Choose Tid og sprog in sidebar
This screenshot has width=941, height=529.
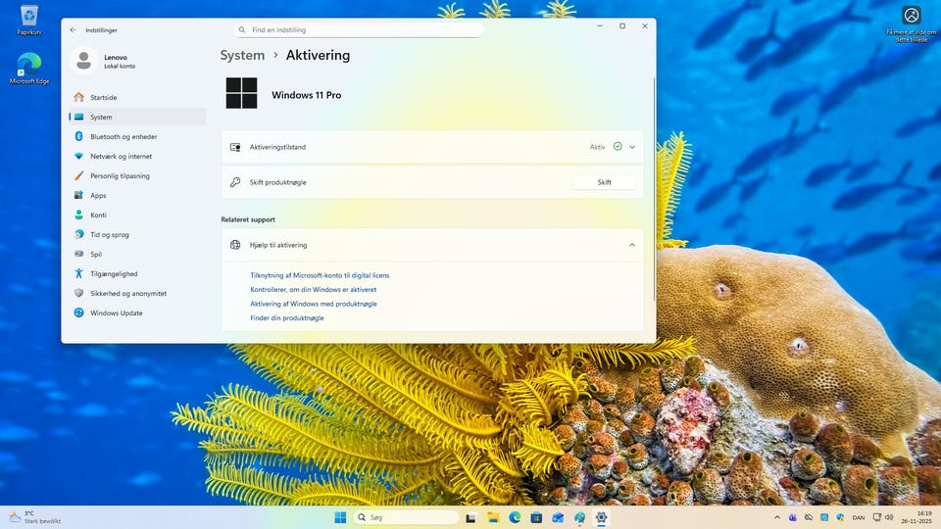click(x=109, y=235)
